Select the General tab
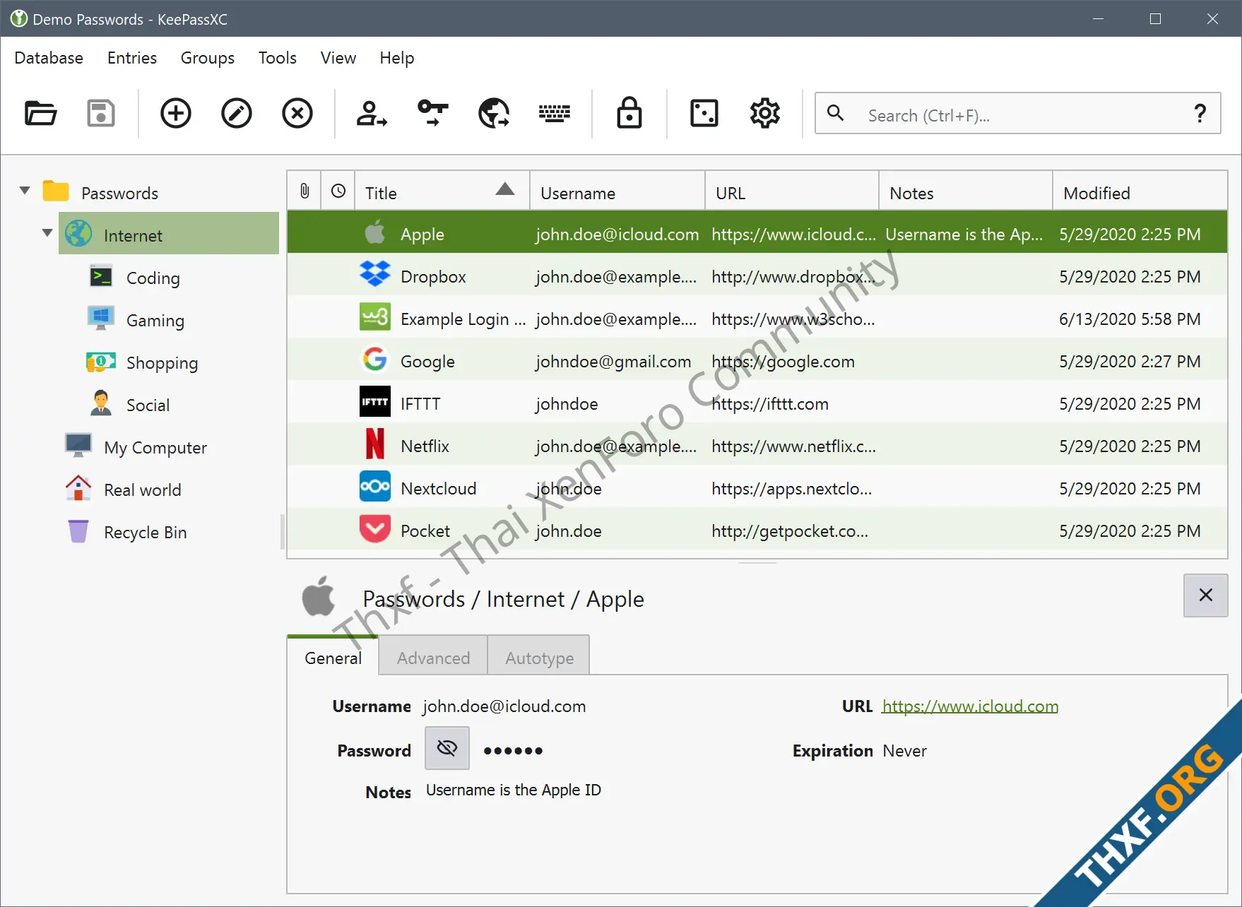 pyautogui.click(x=333, y=656)
